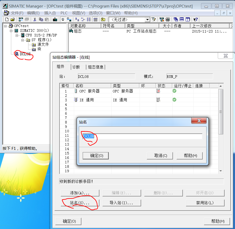Open the 文件(F) menu

(x=17, y=13)
